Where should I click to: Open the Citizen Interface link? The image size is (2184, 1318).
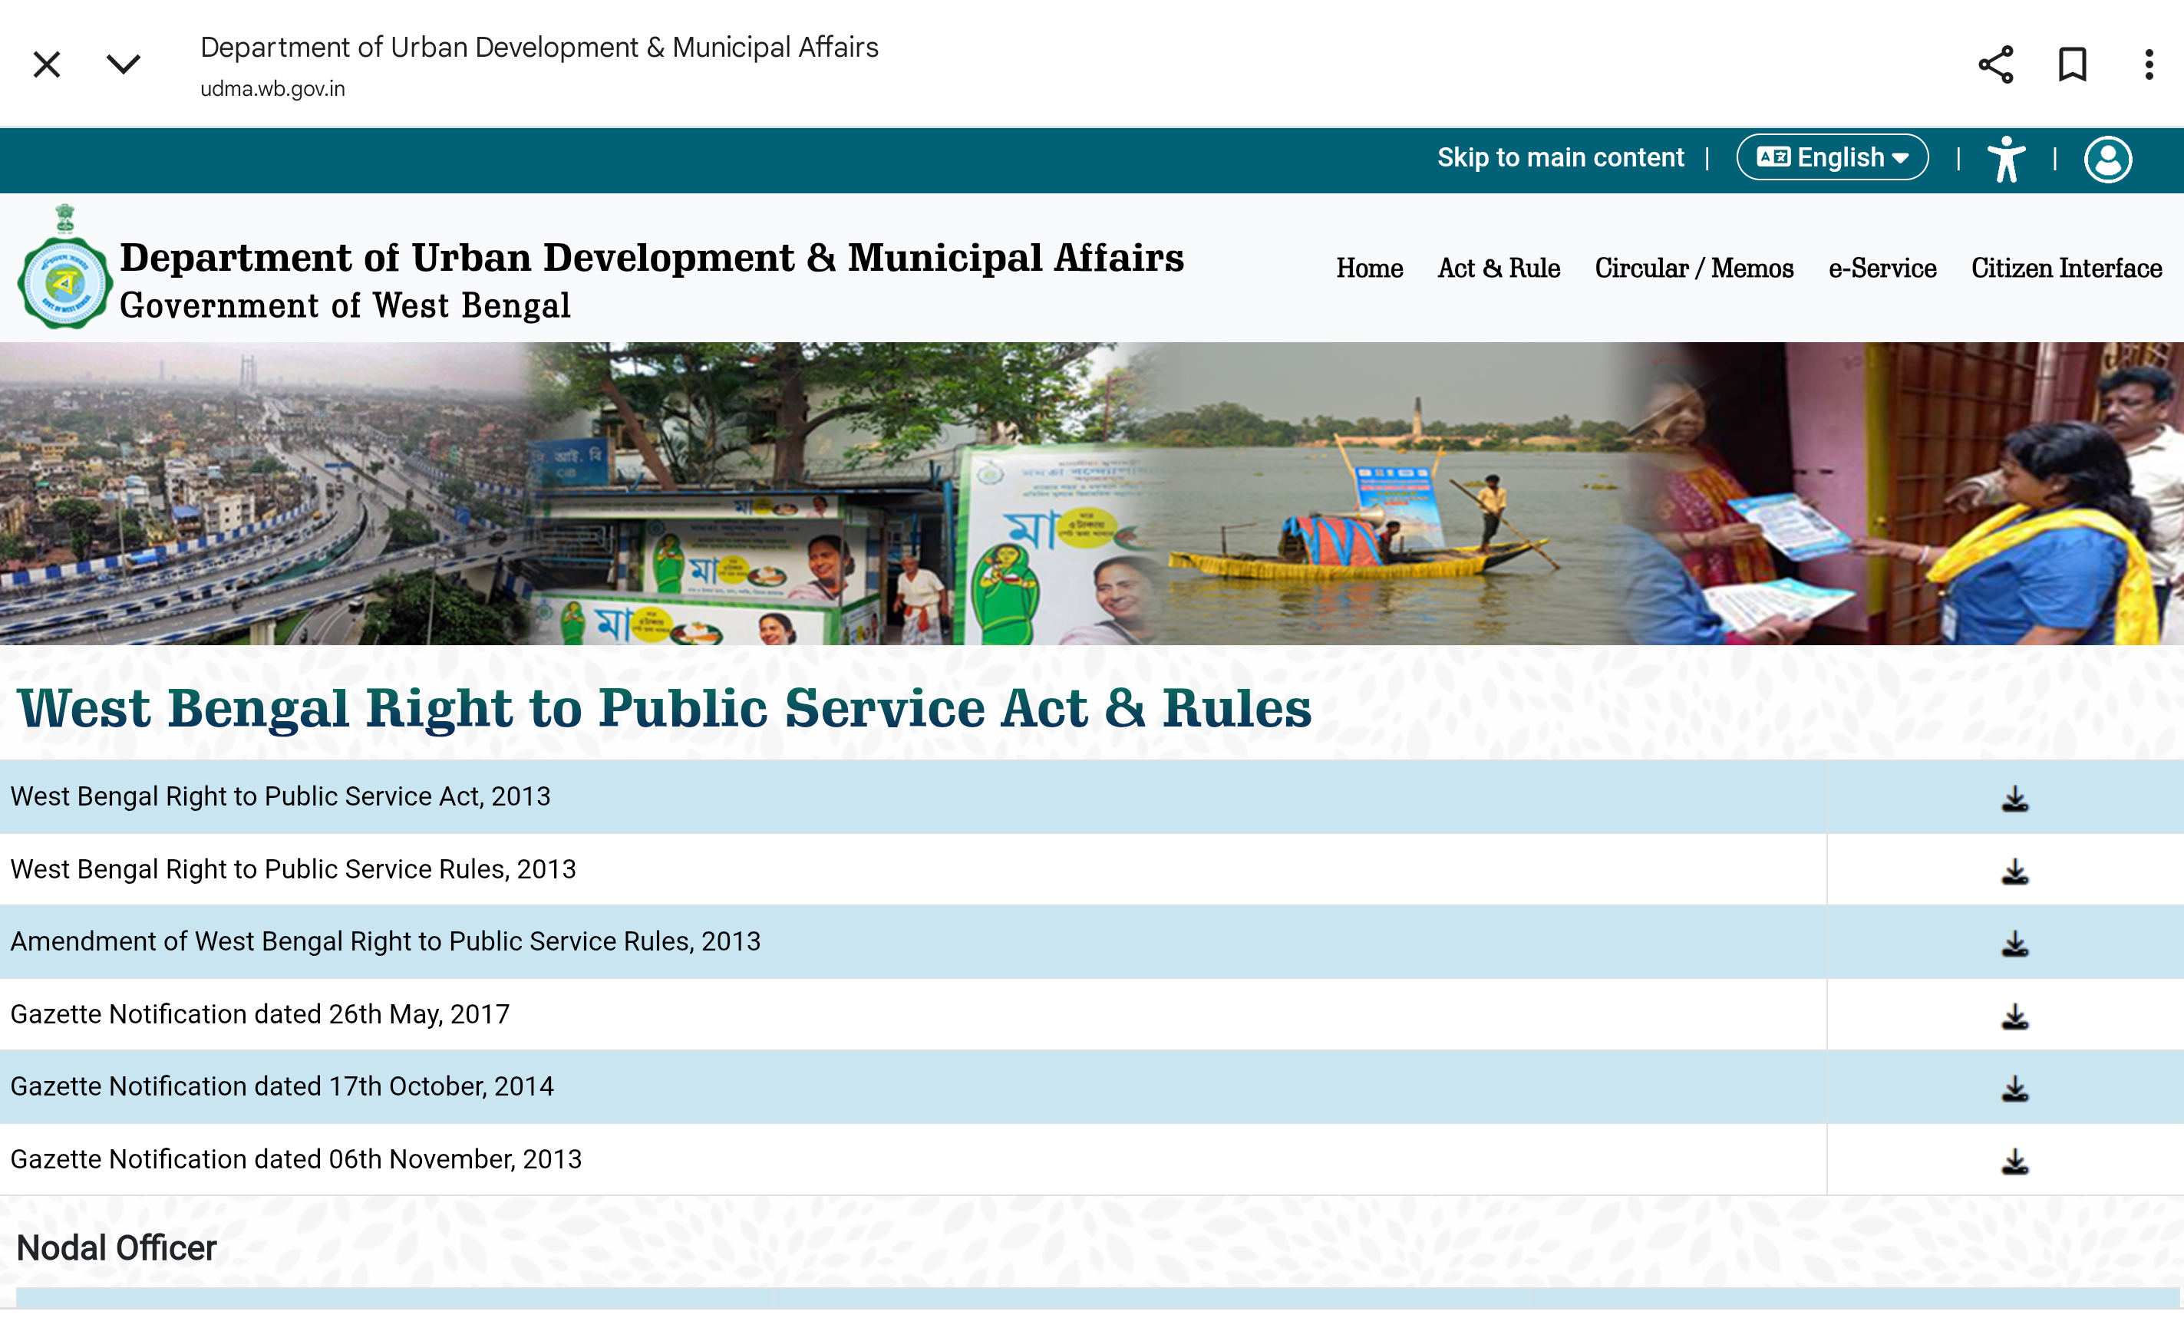click(2065, 268)
